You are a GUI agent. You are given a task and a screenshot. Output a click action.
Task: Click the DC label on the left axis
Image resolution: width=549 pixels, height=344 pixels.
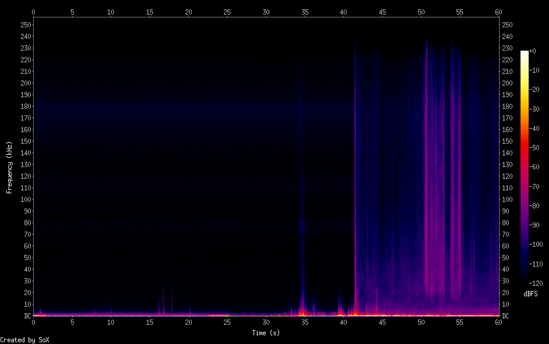click(26, 315)
